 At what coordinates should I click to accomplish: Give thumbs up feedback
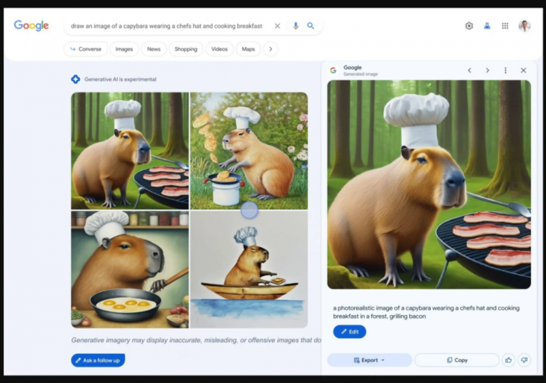point(508,360)
